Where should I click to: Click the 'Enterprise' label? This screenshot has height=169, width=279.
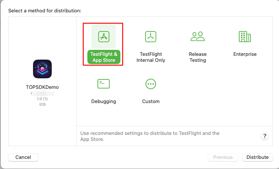[x=245, y=54]
